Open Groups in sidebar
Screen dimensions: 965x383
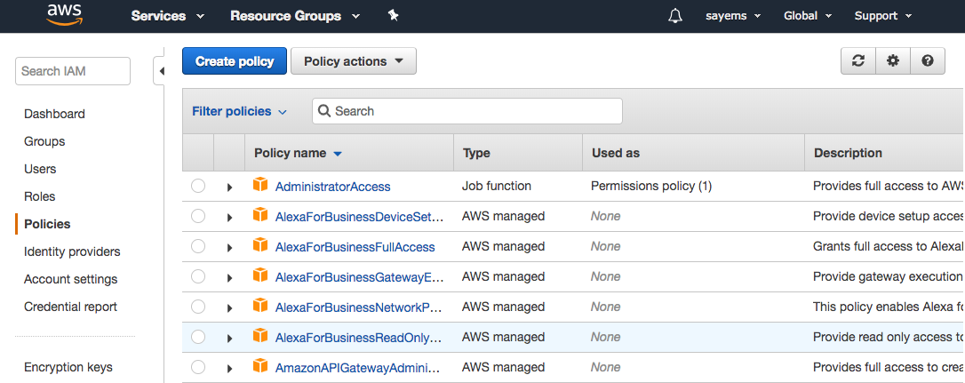click(x=44, y=141)
